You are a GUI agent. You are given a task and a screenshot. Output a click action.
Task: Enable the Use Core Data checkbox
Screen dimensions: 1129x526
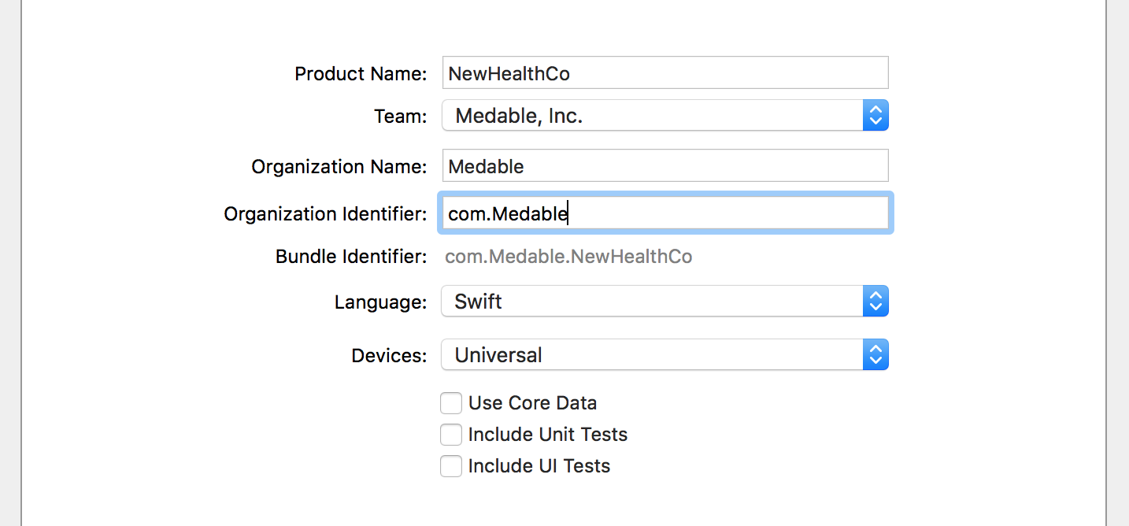451,403
